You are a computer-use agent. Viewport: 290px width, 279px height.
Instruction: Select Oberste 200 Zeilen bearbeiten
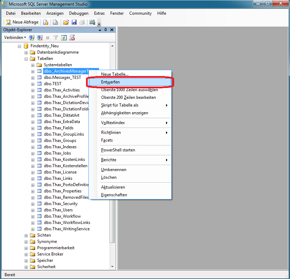tap(130, 97)
